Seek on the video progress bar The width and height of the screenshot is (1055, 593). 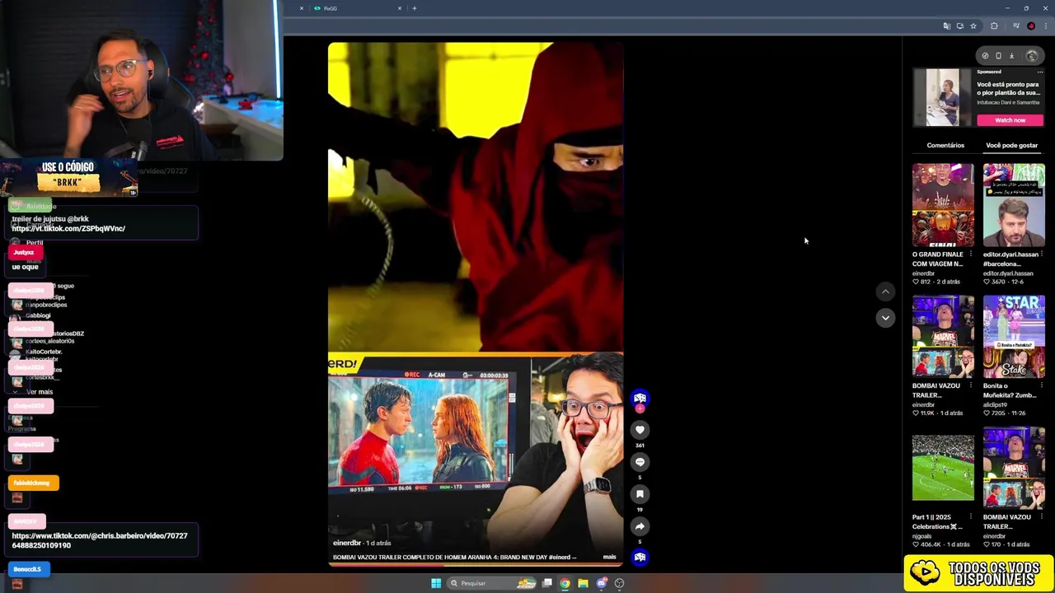pyautogui.click(x=476, y=565)
